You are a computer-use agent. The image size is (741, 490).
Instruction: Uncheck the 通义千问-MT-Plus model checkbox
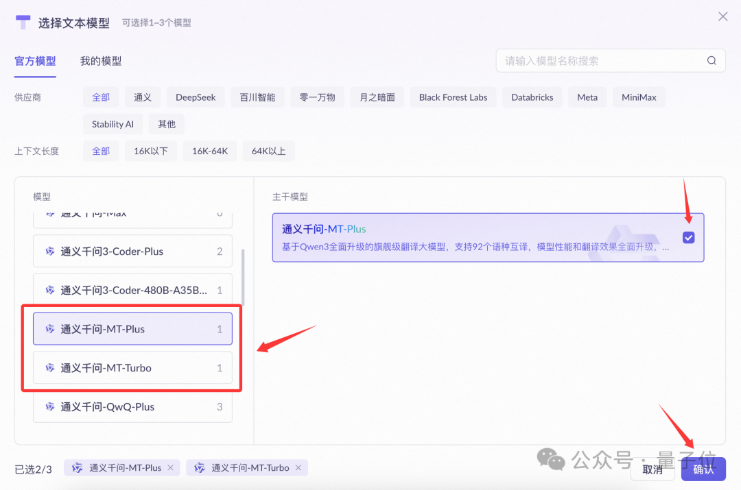point(689,238)
